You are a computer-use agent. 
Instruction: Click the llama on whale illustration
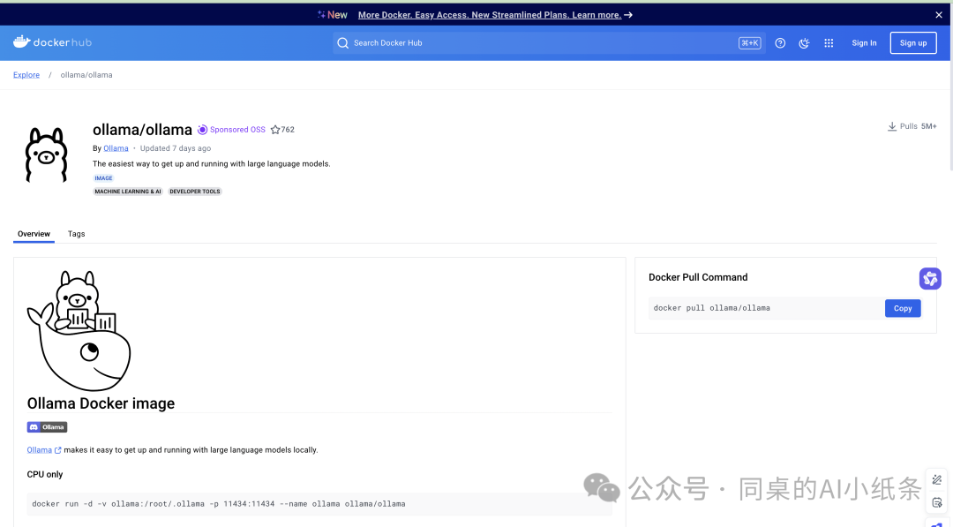pos(79,330)
